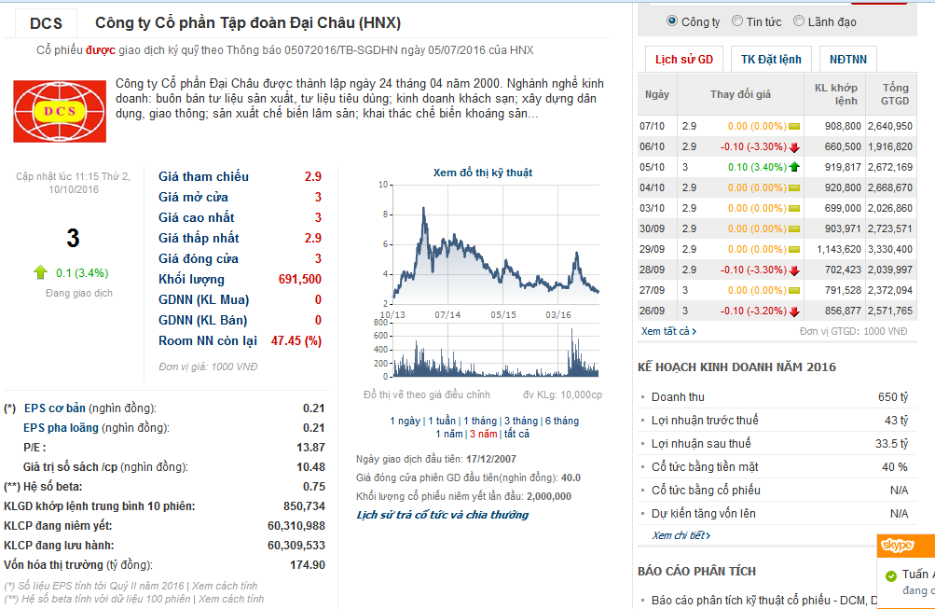Show the 1 tuần chart range
This screenshot has height=609, width=935.
coord(442,421)
